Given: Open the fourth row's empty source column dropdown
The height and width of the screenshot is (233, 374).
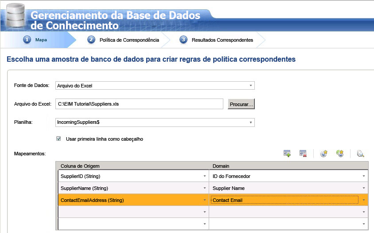Looking at the screenshot, I should [x=205, y=212].
